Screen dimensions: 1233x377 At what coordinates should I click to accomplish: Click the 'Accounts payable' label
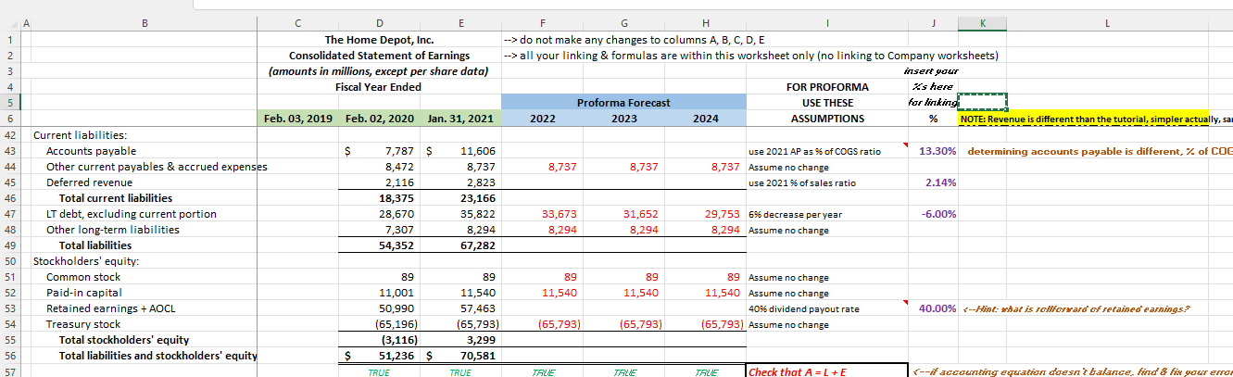(x=91, y=150)
